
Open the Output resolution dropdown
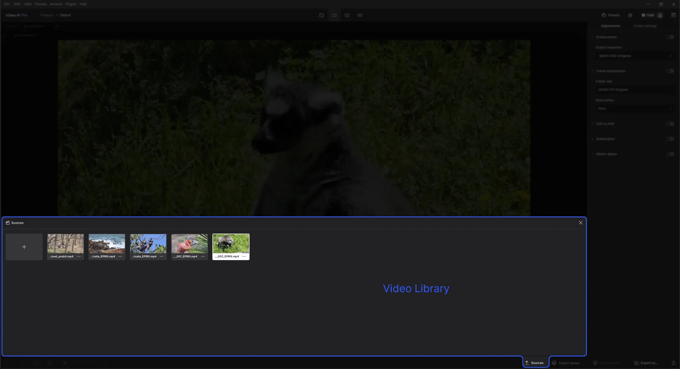(635, 56)
